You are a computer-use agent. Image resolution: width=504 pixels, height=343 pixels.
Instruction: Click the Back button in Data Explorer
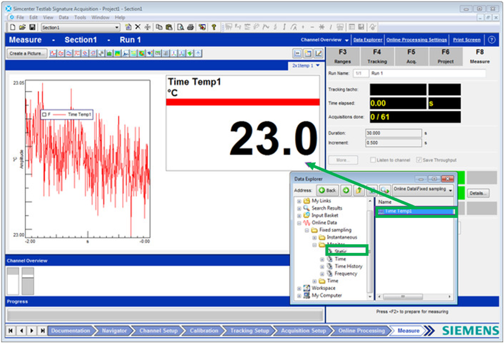point(327,190)
